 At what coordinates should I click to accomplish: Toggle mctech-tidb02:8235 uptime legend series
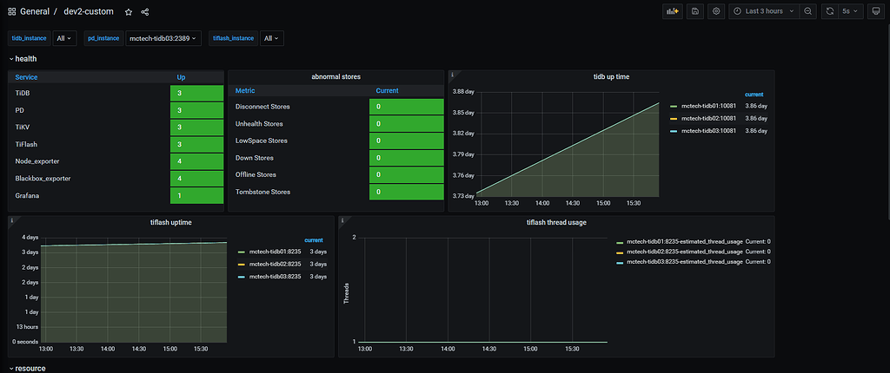click(275, 264)
